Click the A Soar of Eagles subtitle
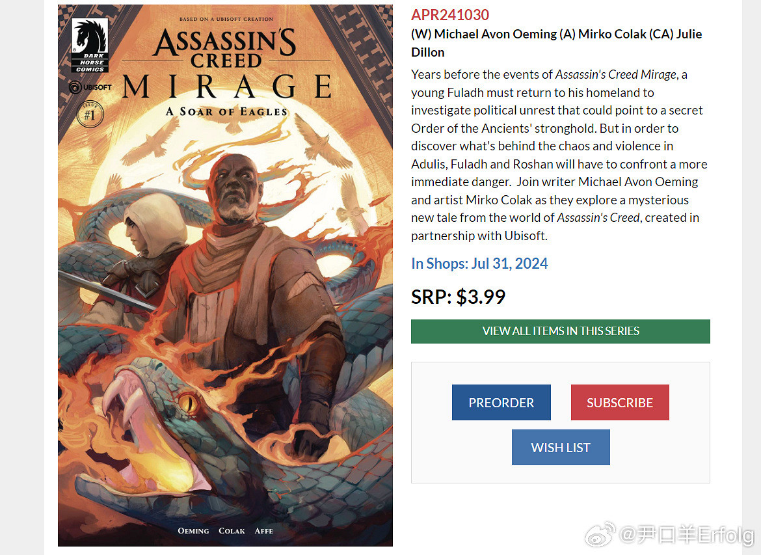This screenshot has width=761, height=555. point(226,111)
